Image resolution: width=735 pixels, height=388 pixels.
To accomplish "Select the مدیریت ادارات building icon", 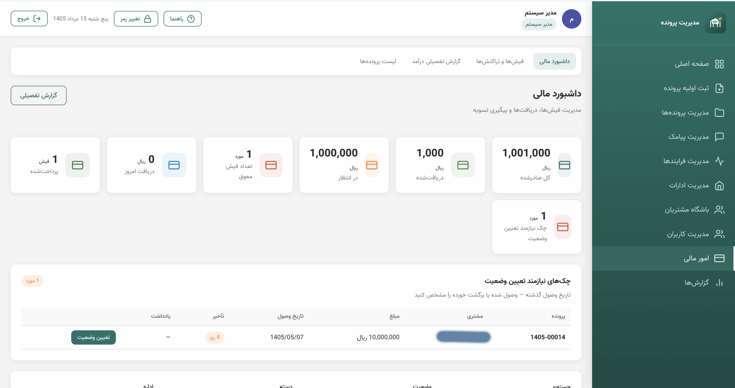I will (719, 185).
